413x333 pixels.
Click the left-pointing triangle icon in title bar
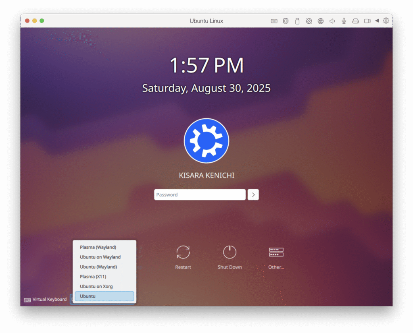[377, 21]
